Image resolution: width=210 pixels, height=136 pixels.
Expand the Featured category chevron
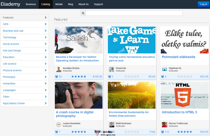(46, 17)
